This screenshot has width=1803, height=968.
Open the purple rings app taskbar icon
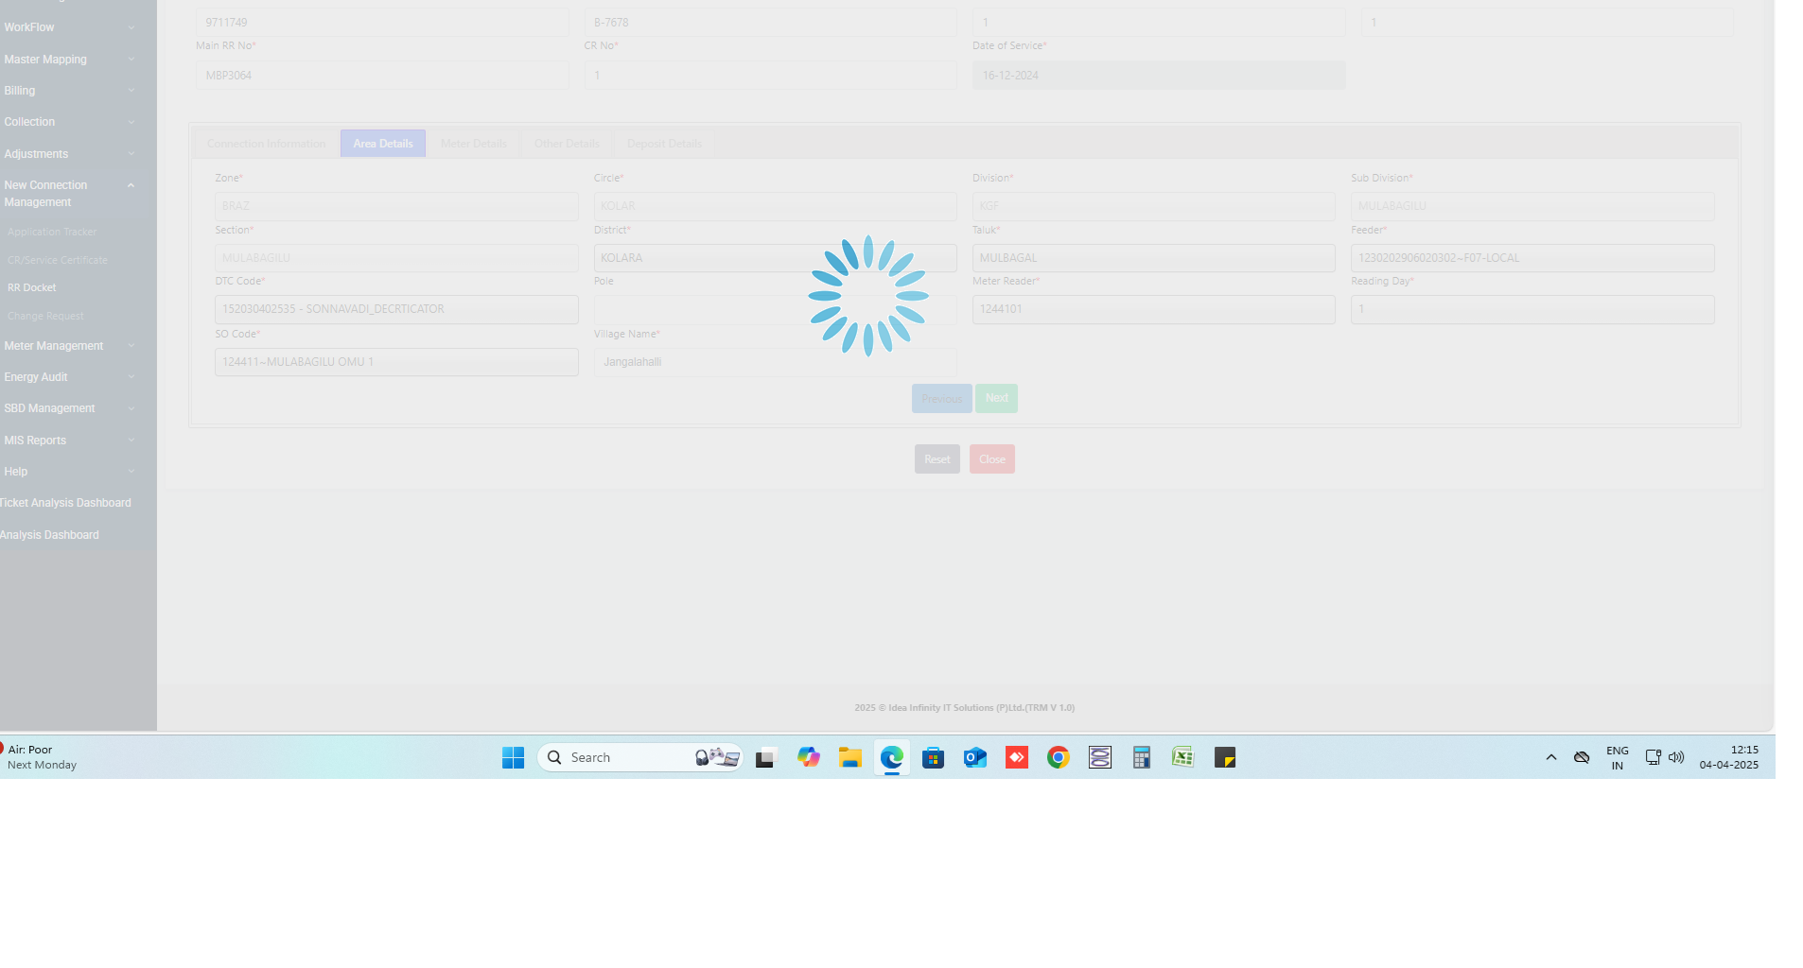[1099, 757]
